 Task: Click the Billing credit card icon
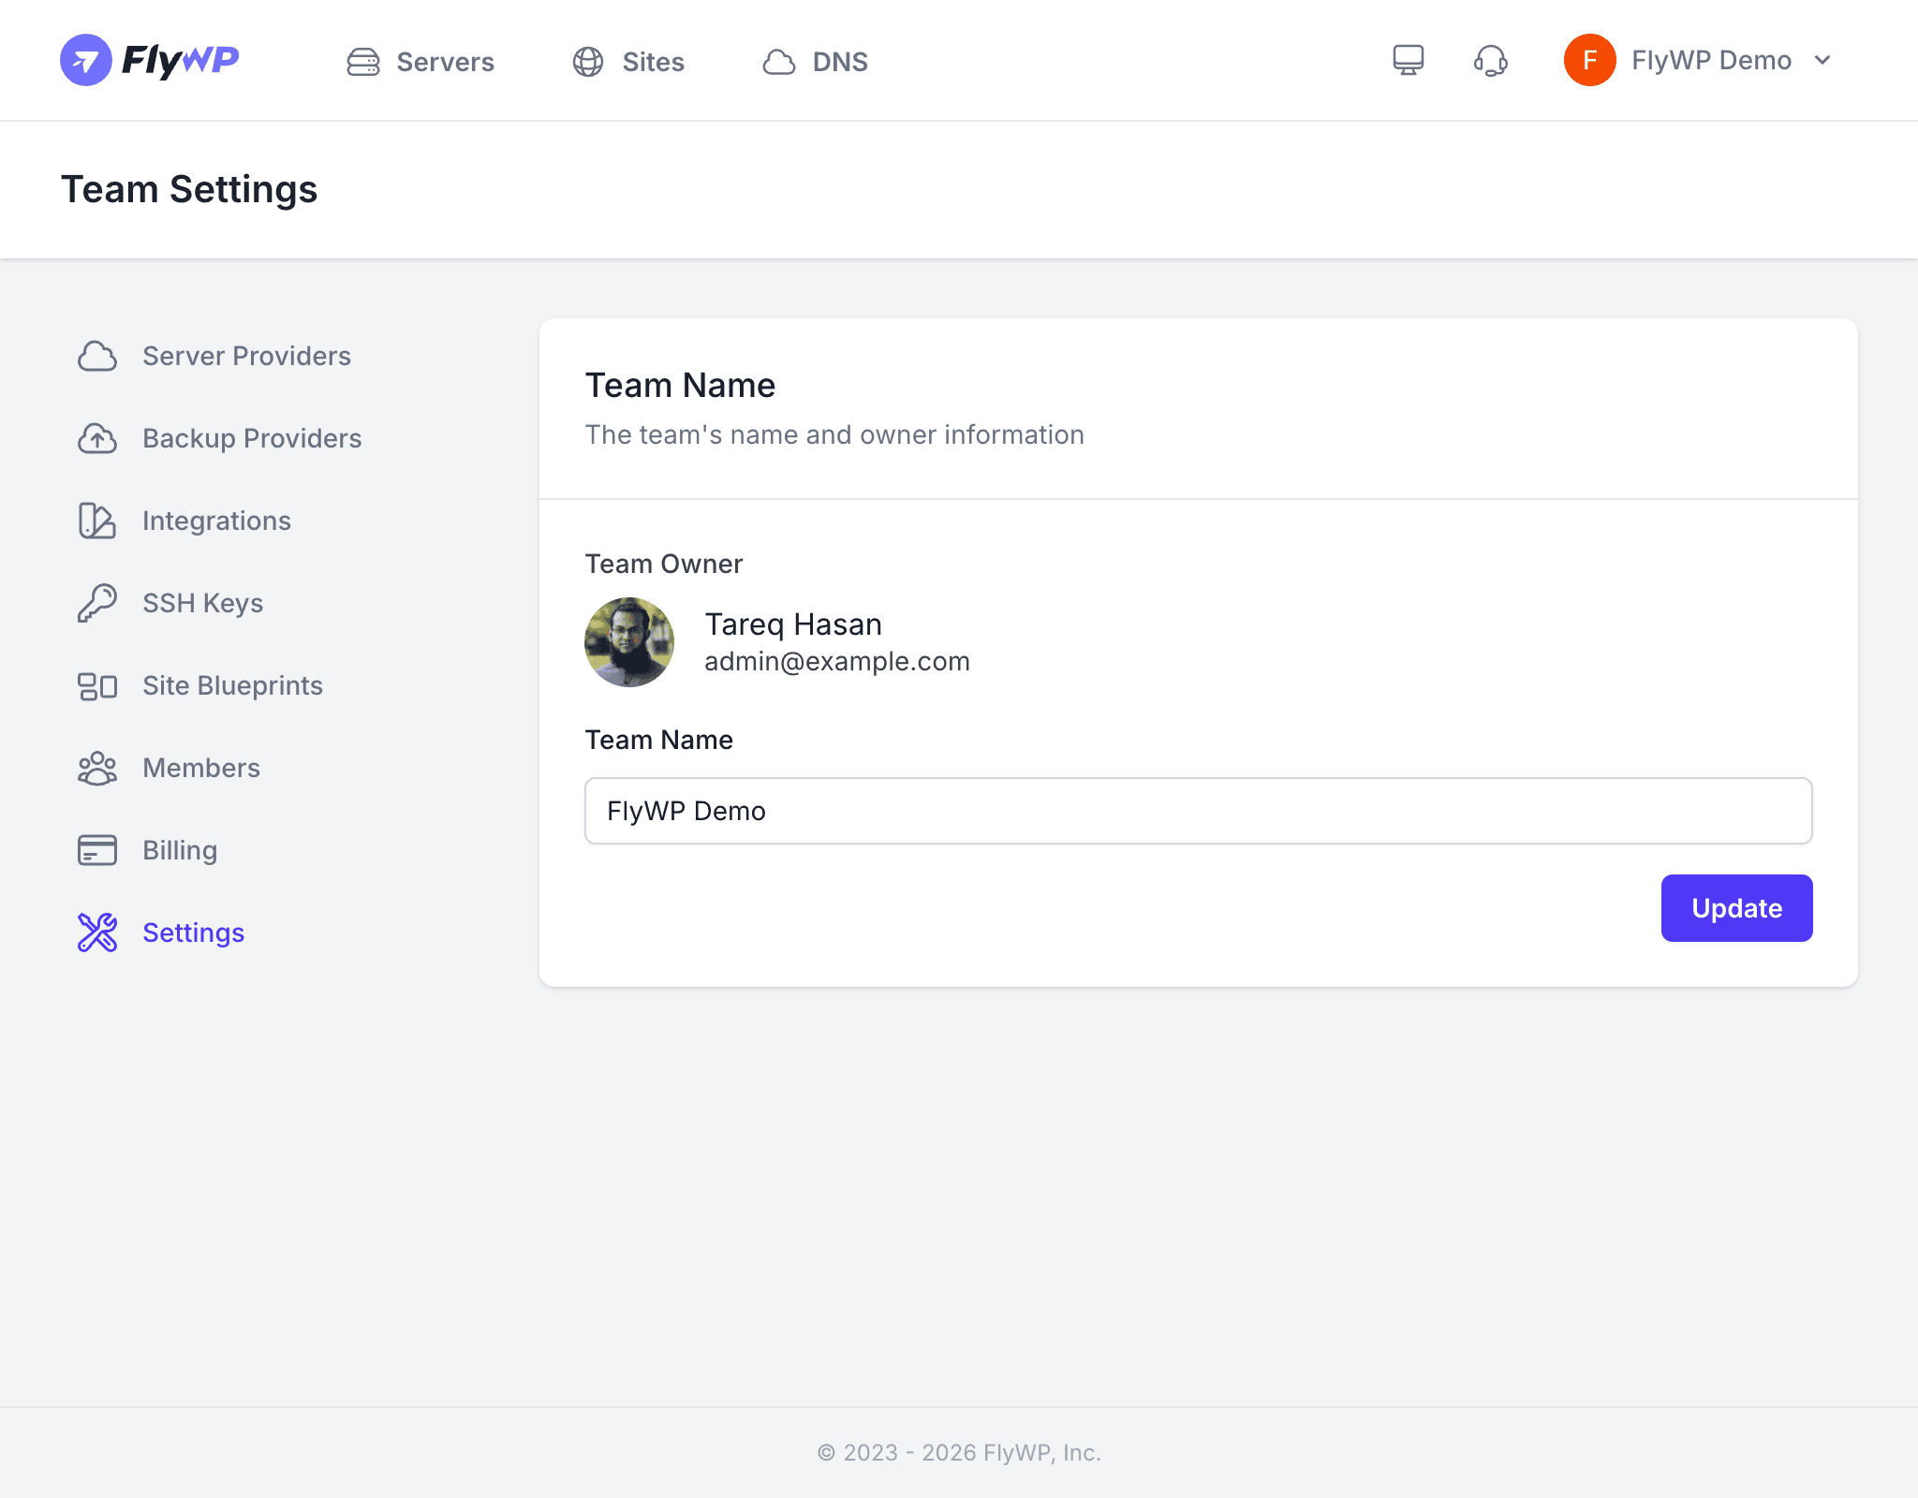[x=97, y=850]
